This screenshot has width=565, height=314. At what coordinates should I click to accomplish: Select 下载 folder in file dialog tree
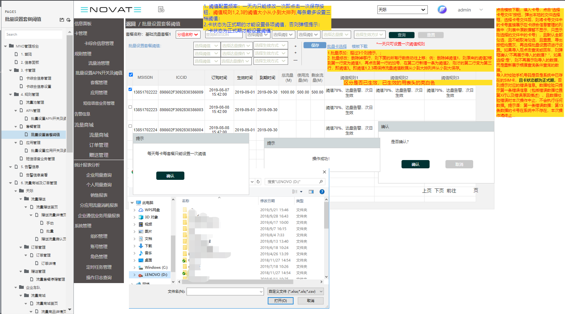(148, 246)
